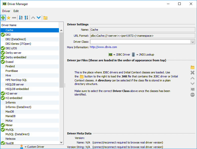
Task: Click the green check beside Mimer
Action: (3, 125)
